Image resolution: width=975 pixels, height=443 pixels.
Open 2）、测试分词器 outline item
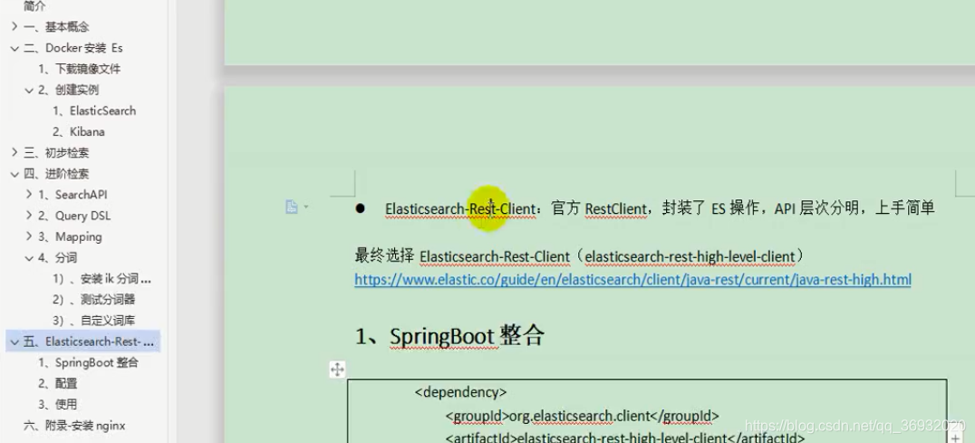click(x=94, y=300)
